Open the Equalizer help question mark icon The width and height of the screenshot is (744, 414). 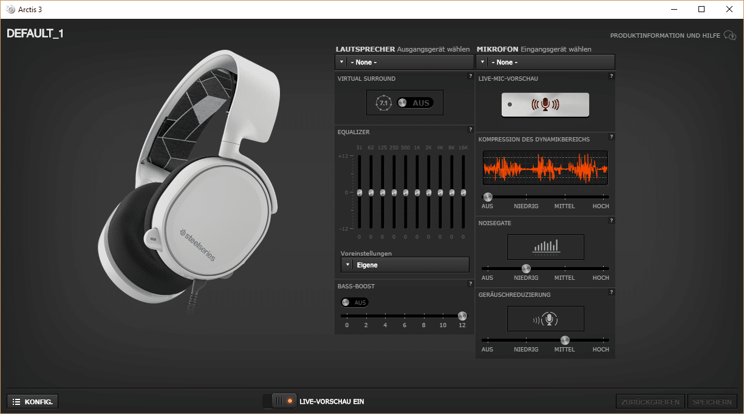pos(470,130)
